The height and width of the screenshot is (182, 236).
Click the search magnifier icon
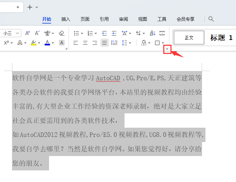(x=211, y=19)
